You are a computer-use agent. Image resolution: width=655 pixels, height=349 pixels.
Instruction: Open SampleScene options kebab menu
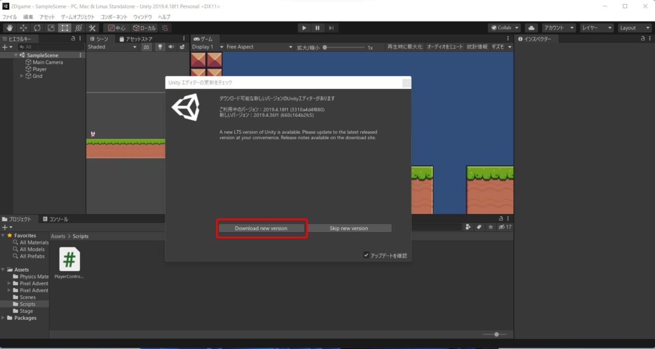(80, 55)
